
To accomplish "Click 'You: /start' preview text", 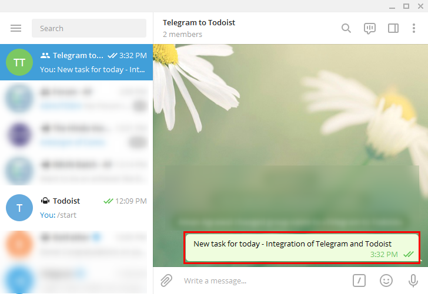I will 58,215.
